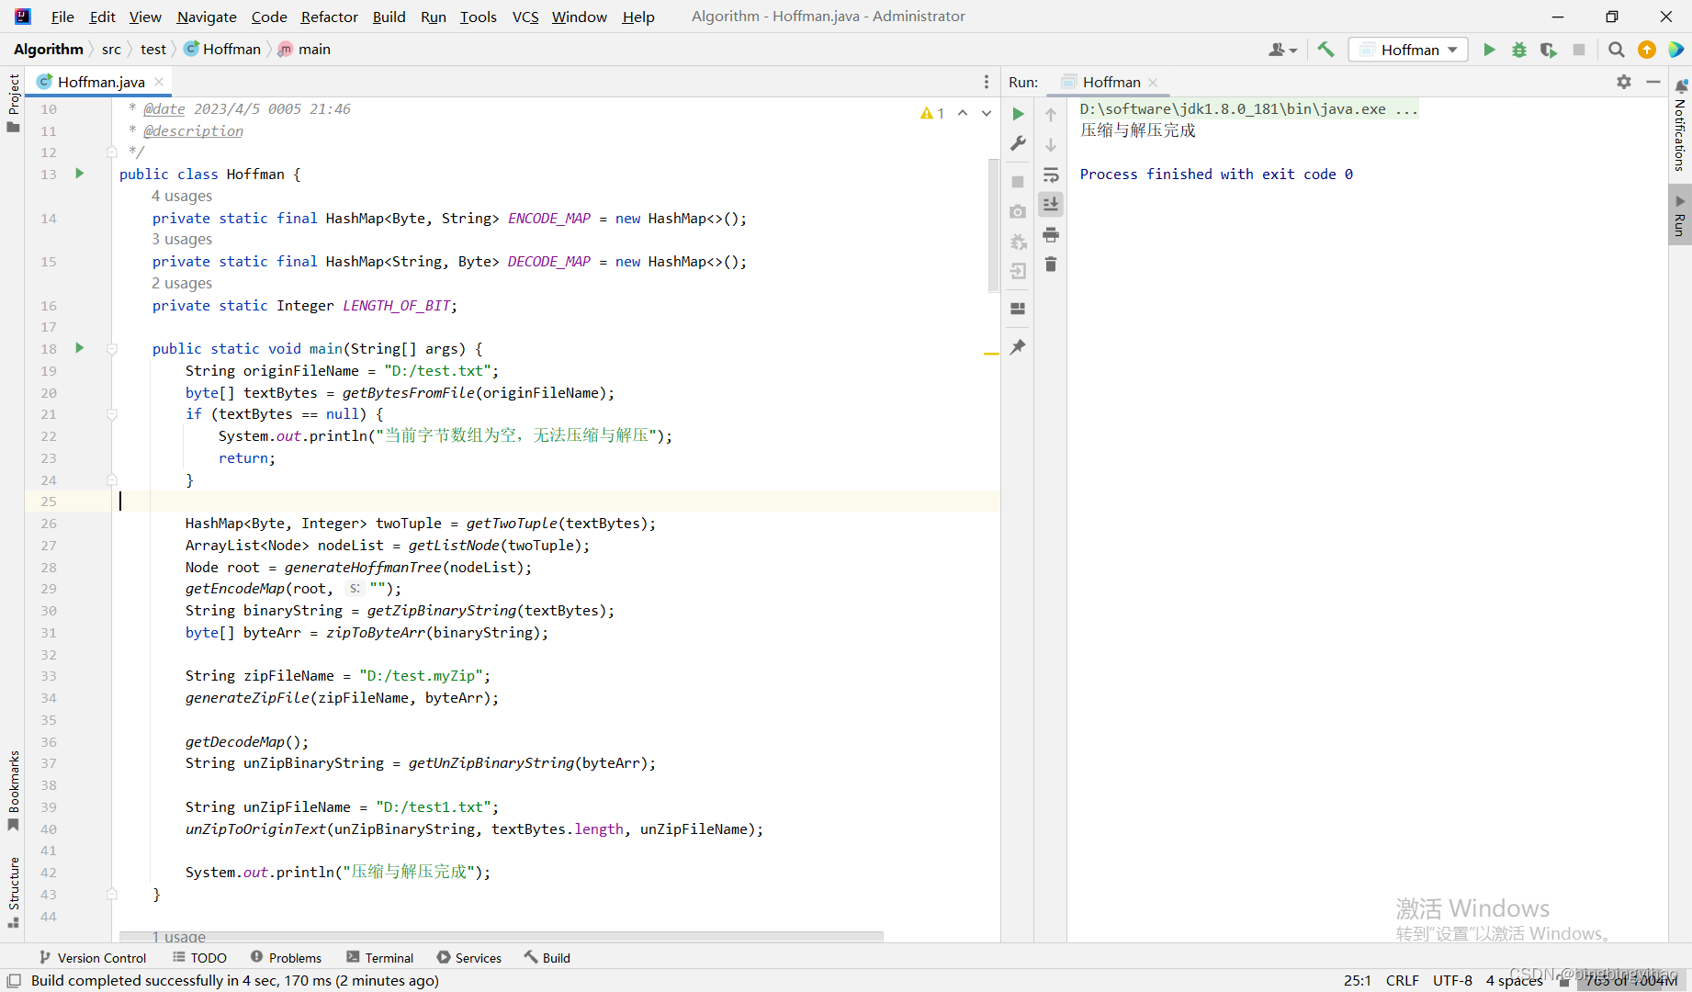Open the Build tool window
This screenshot has width=1692, height=992.
[547, 957]
